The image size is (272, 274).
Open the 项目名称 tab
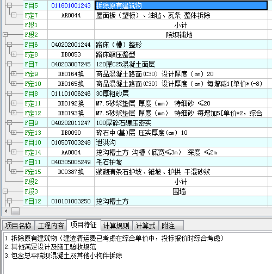tap(18, 226)
